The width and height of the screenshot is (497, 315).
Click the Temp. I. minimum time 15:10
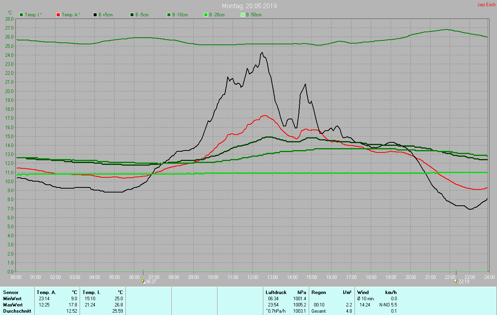(x=90, y=298)
